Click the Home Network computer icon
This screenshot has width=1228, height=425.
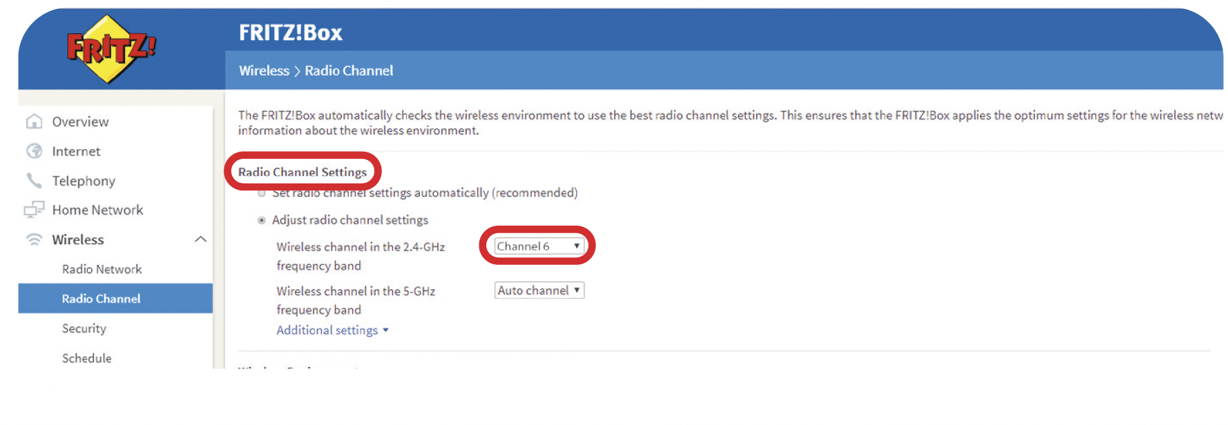[x=34, y=210]
